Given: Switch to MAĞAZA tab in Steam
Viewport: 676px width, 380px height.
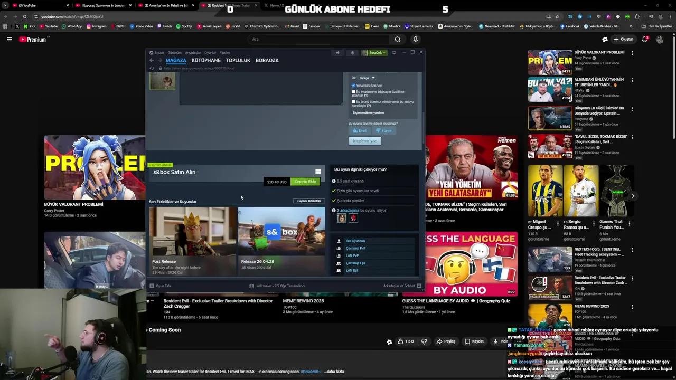Looking at the screenshot, I should 176,60.
